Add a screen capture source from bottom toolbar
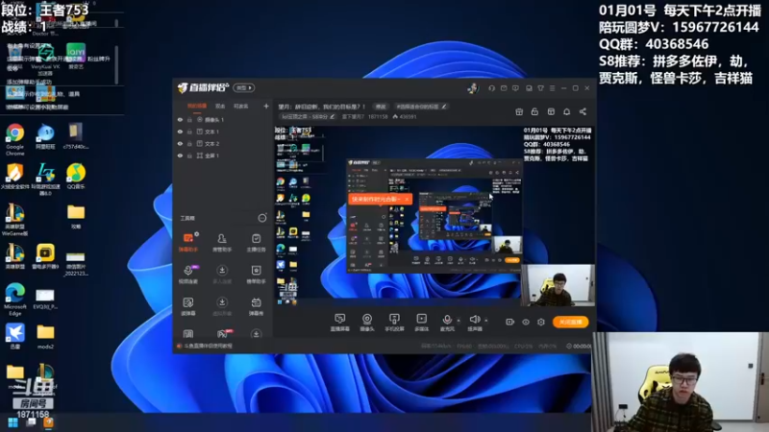The width and height of the screenshot is (769, 432). click(339, 323)
